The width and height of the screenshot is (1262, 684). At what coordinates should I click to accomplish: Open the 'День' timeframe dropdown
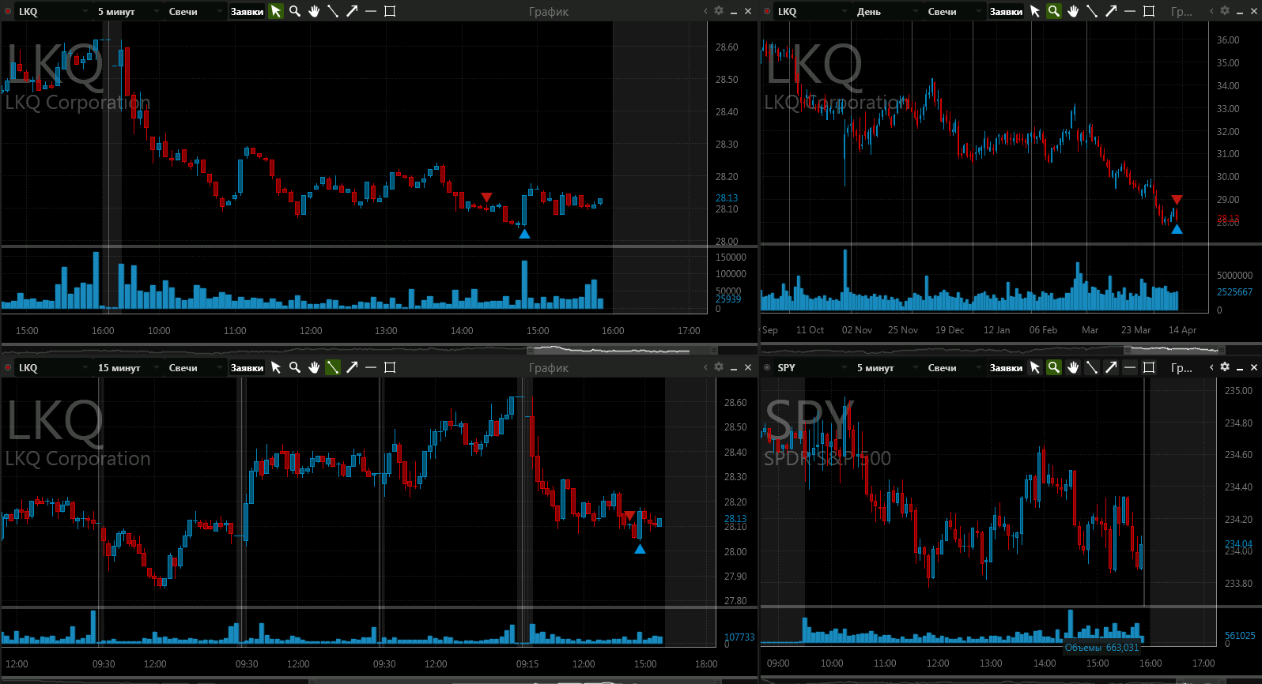[x=887, y=12]
